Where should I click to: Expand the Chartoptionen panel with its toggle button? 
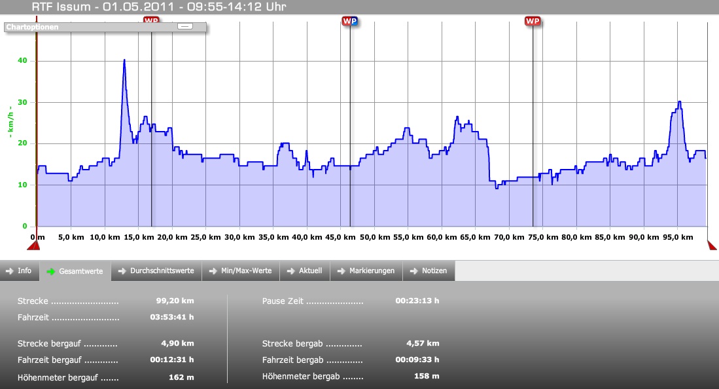click(185, 27)
